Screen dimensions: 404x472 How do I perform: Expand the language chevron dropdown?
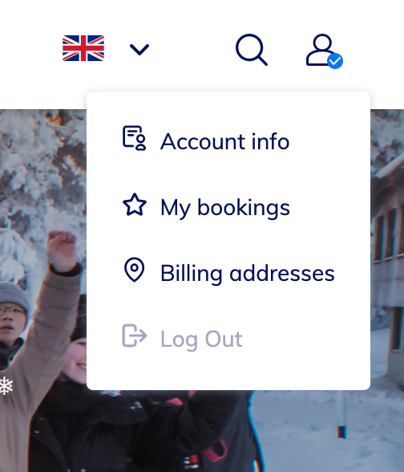(x=139, y=50)
